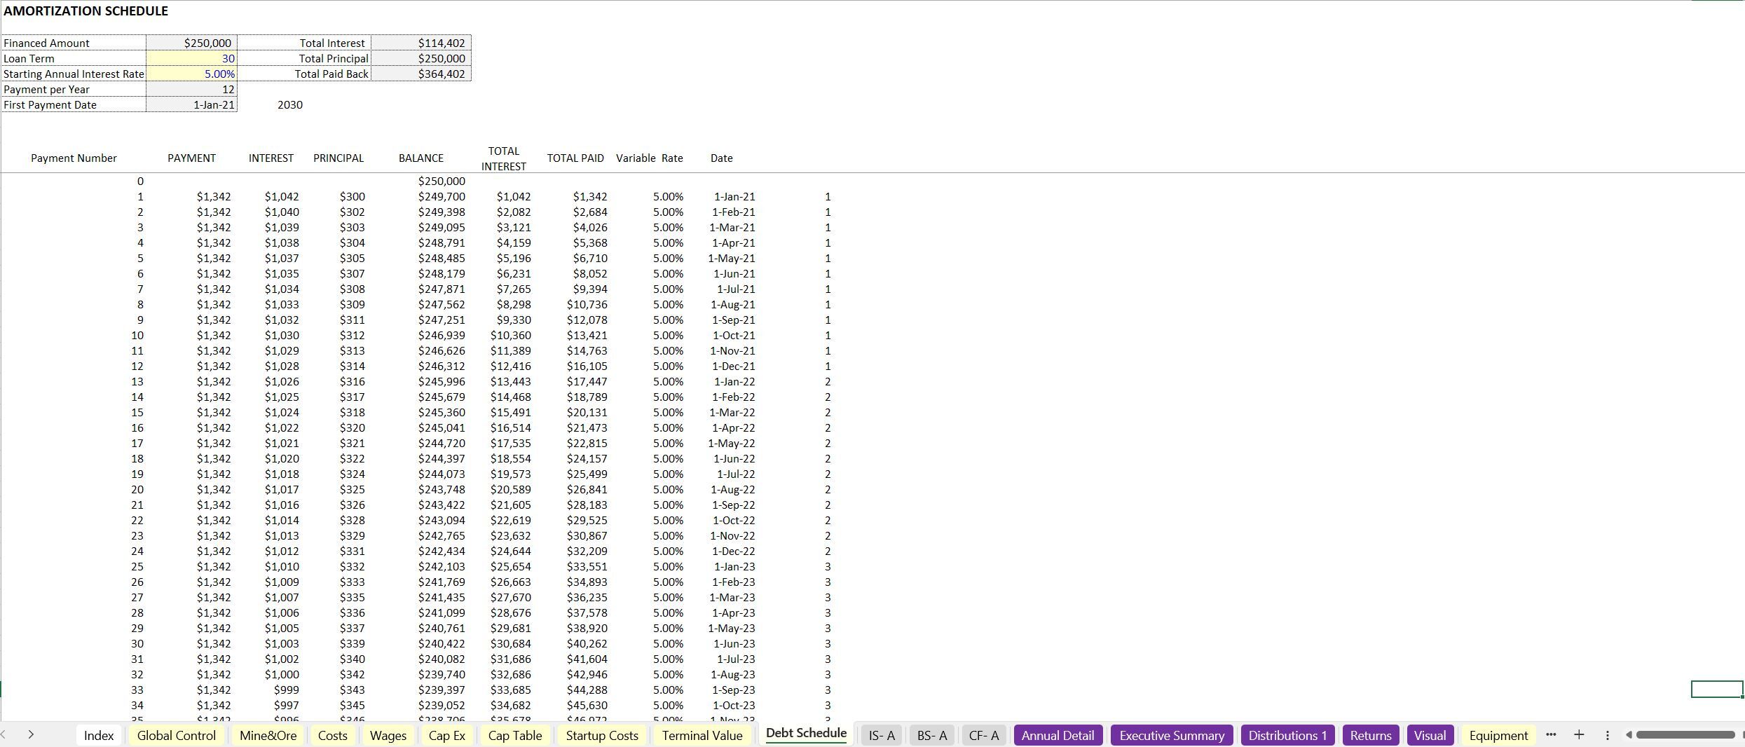Click the left arrow of the horizontal scrollbar

click(x=1631, y=735)
